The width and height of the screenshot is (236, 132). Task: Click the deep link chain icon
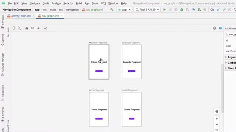32,28
